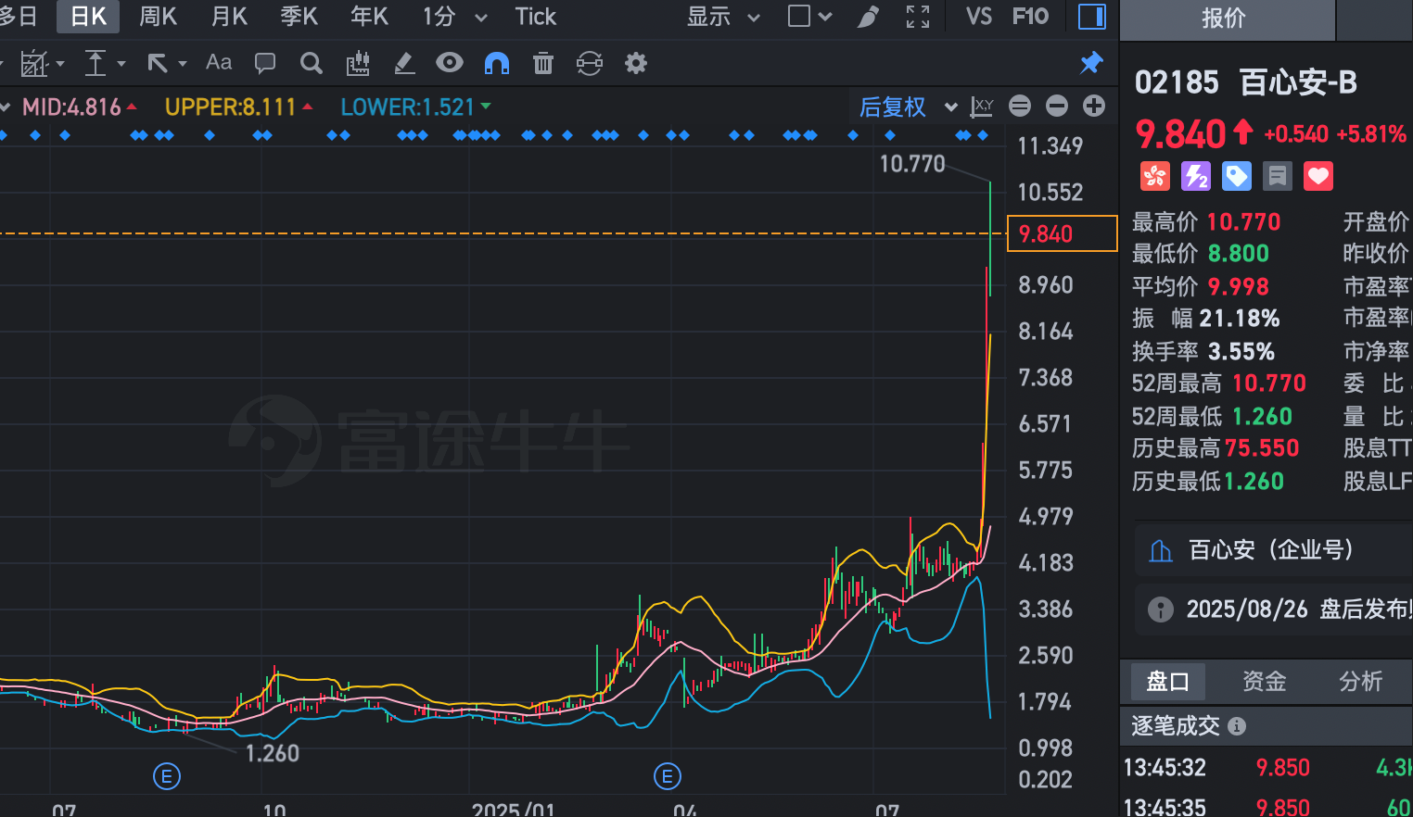Pin the drawing toolbar
The width and height of the screenshot is (1413, 817).
[x=1091, y=63]
